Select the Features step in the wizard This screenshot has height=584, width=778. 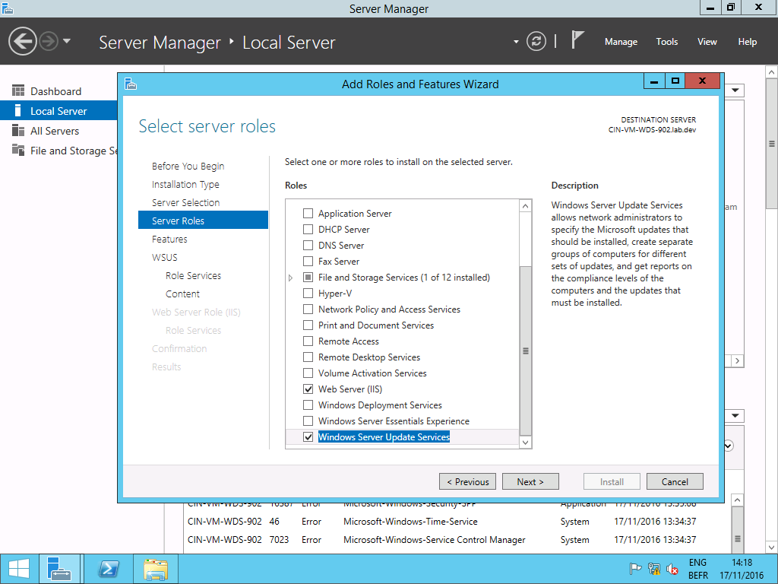tap(169, 240)
